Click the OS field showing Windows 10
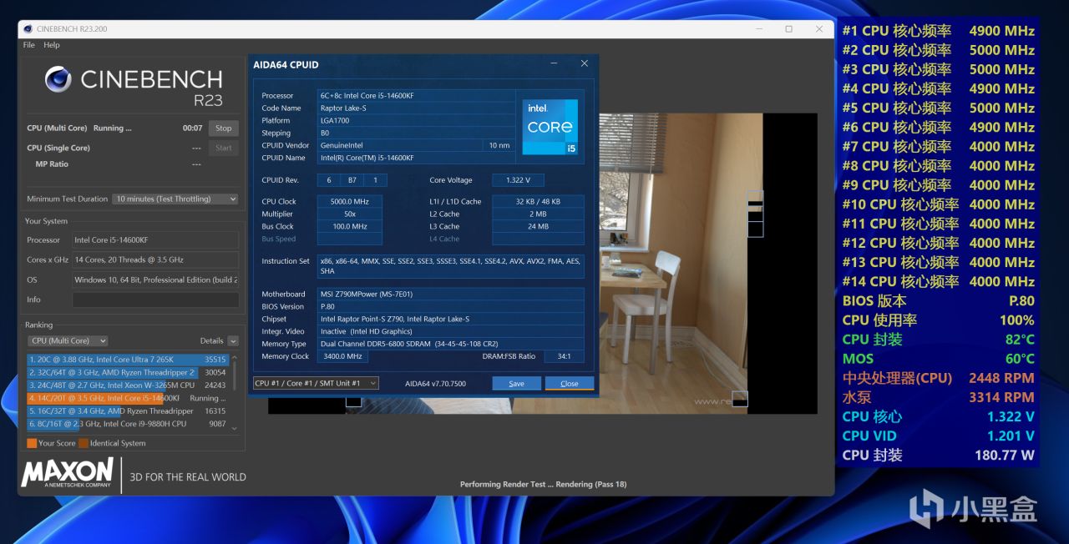The height and width of the screenshot is (544, 1069). pyautogui.click(x=155, y=280)
